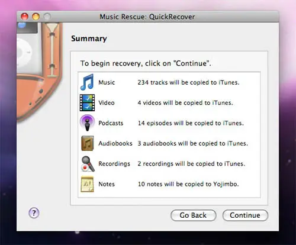
Task: Go Back to the previous step
Action: 193,215
